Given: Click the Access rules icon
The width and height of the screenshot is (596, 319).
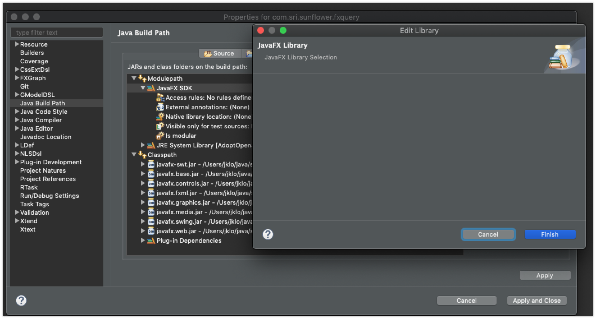Looking at the screenshot, I should point(160,98).
